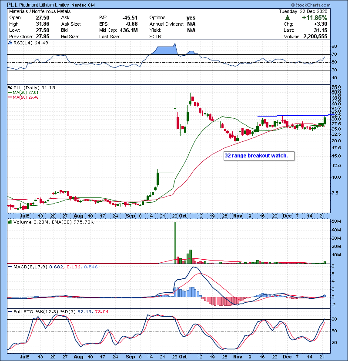Click the candlestick icon beside PLL (Daily)
Screen dimensions: 348x361
point(10,87)
